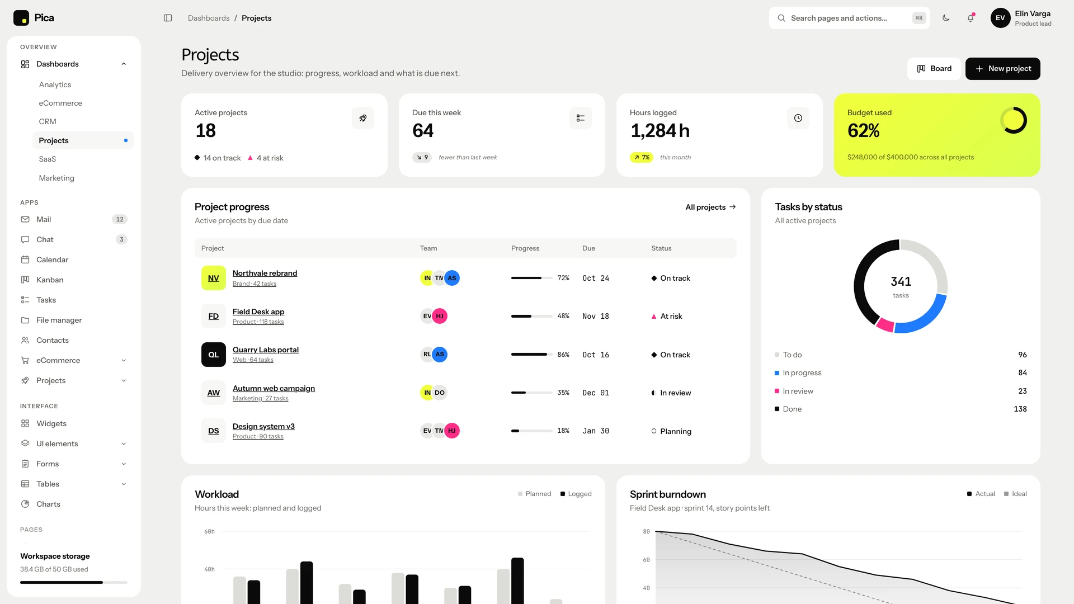Image resolution: width=1074 pixels, height=604 pixels.
Task: Open Autumn web campaign project
Action: coord(274,388)
